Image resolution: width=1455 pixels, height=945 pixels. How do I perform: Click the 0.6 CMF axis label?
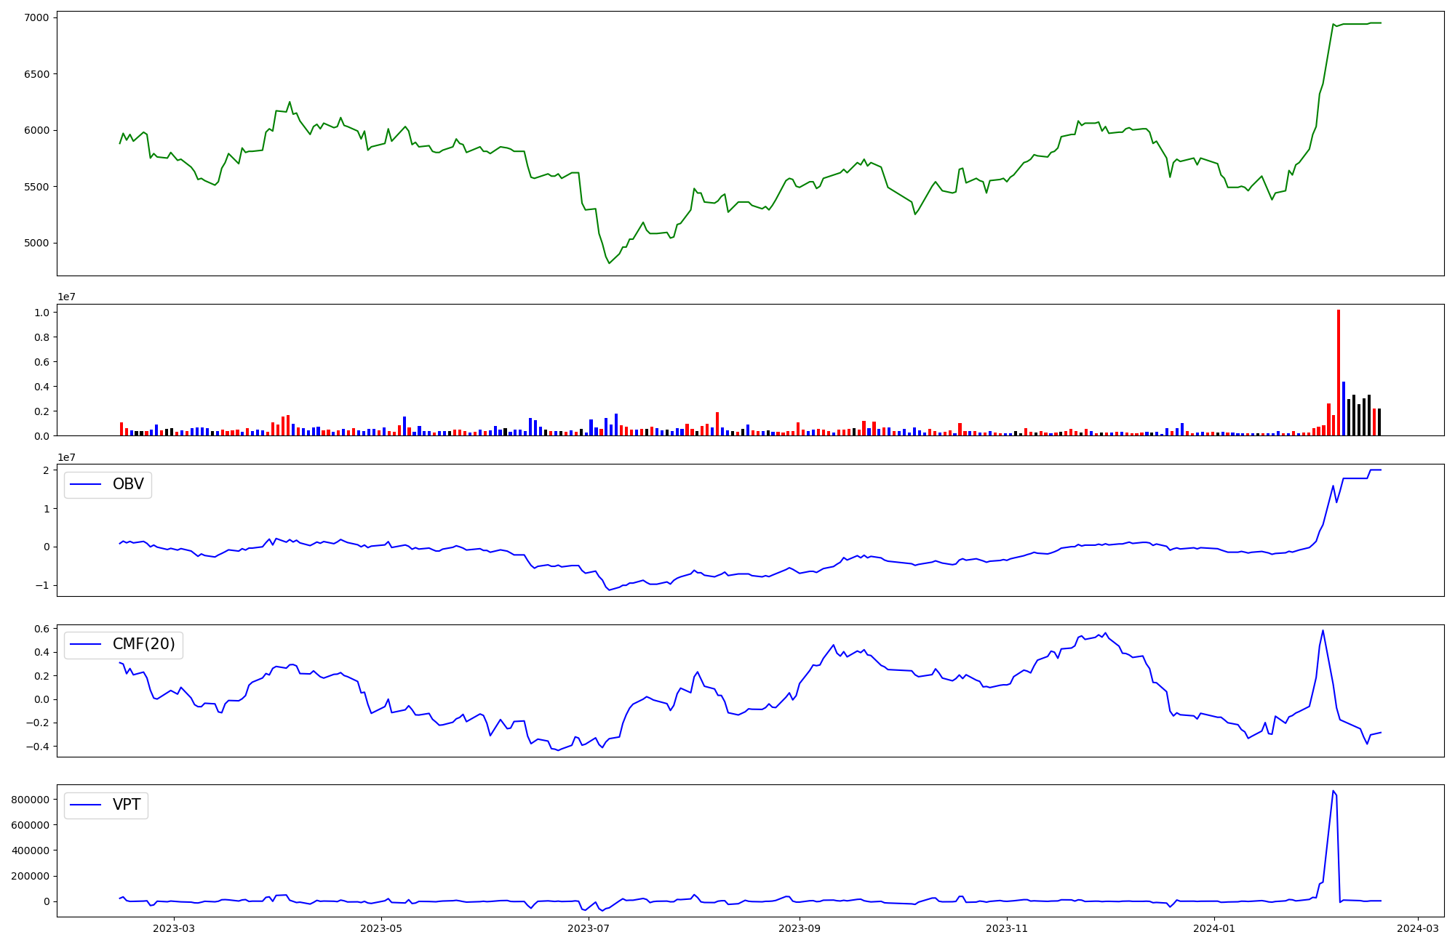[x=42, y=629]
